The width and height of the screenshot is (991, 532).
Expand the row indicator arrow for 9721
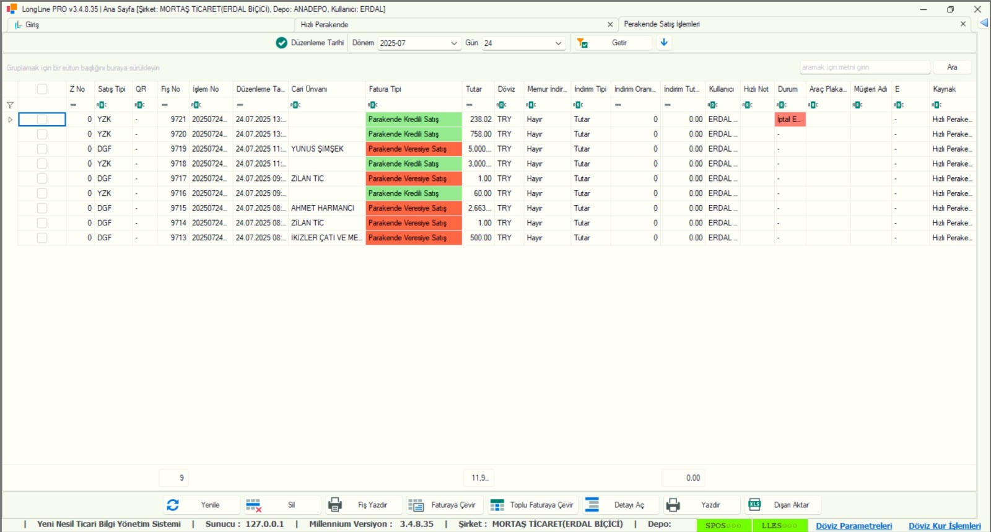(10, 120)
